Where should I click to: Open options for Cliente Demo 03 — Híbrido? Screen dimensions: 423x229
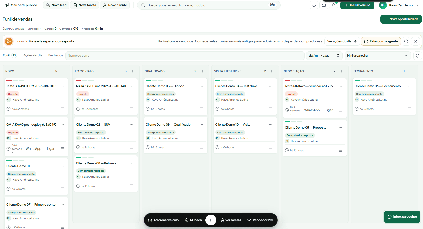tap(201, 86)
